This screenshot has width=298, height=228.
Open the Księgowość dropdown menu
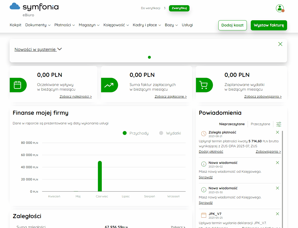pos(116,25)
